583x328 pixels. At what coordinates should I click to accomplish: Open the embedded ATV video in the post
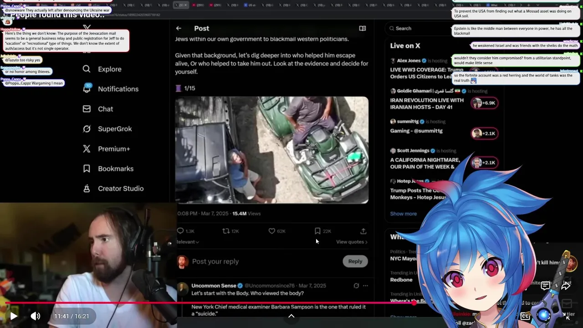click(x=272, y=150)
